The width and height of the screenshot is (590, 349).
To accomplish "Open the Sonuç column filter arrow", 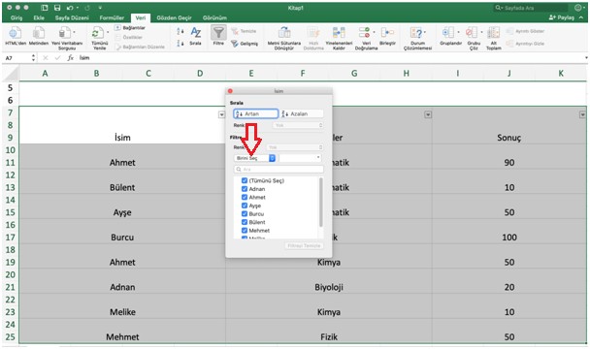I will pyautogui.click(x=582, y=114).
